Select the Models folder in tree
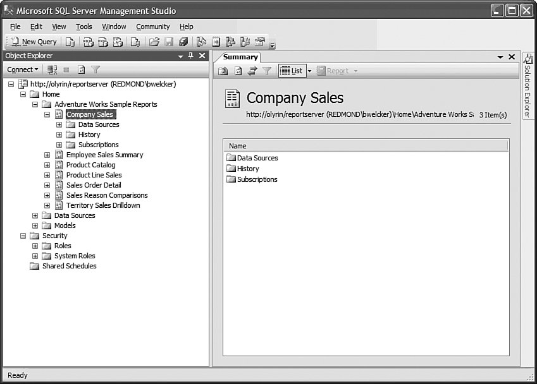The image size is (537, 384). 65,225
